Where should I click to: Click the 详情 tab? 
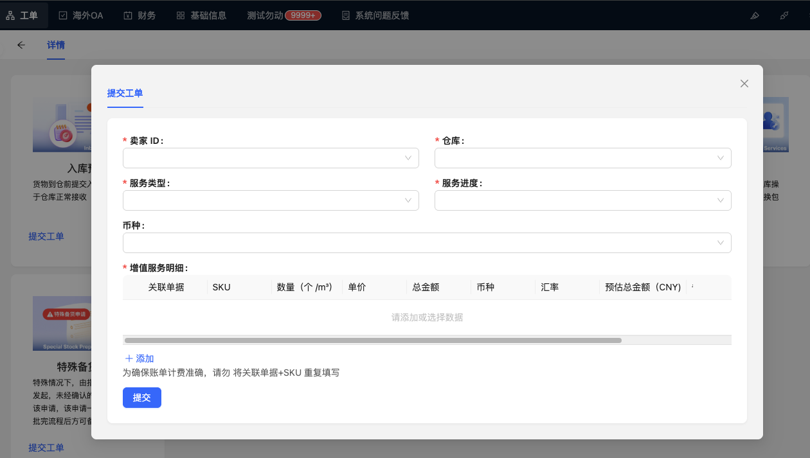(x=56, y=45)
